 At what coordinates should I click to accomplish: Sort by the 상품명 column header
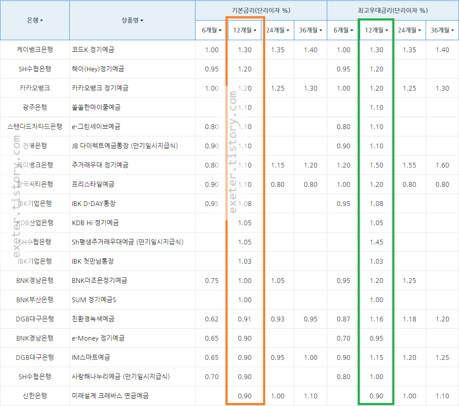(132, 20)
